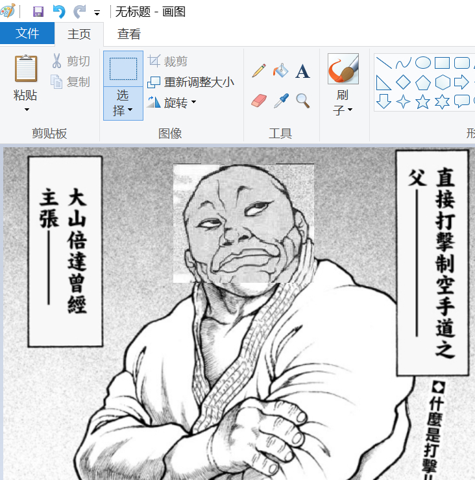Select the Eraser tool
The height and width of the screenshot is (480, 475).
pyautogui.click(x=259, y=101)
